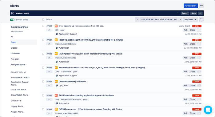Viewport: 215px width, 117px height.
Task: Click priority icon of alert #7938
Action: click(x=56, y=26)
